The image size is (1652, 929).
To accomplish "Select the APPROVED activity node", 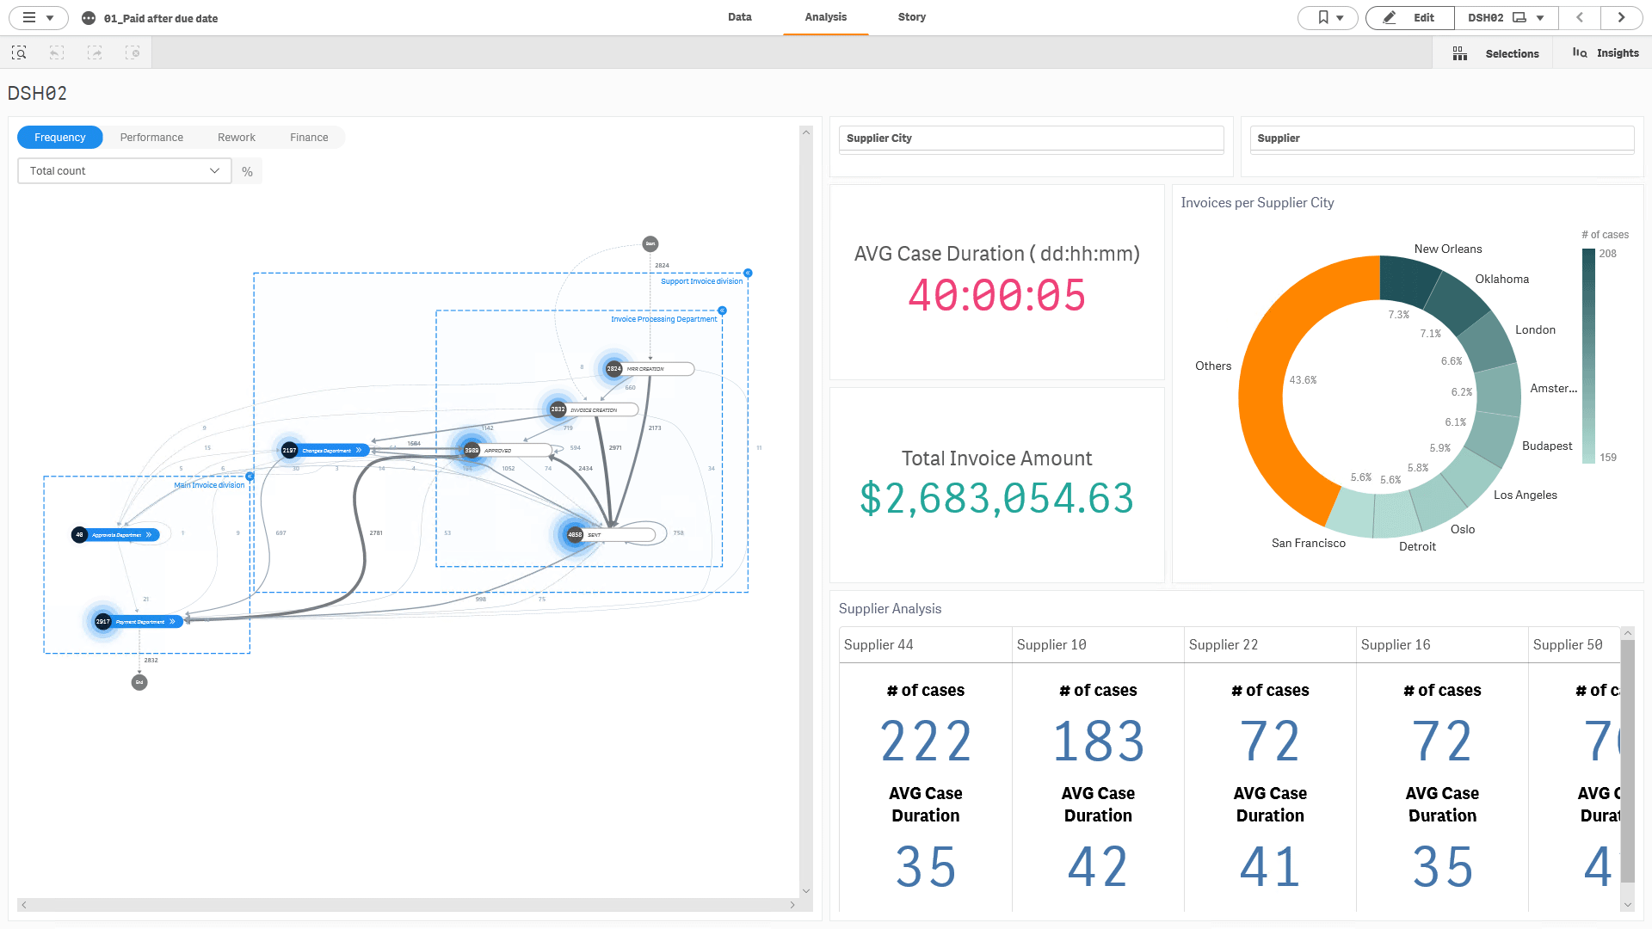I will click(x=508, y=450).
